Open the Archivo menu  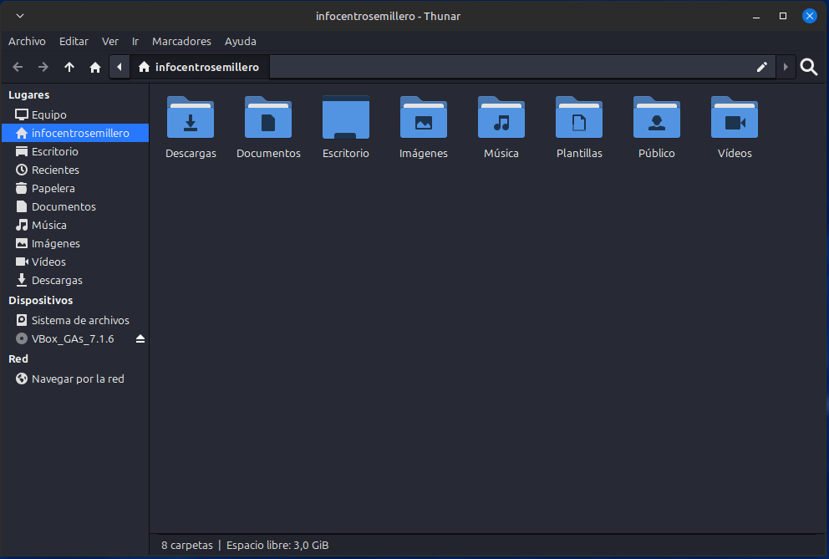click(27, 41)
